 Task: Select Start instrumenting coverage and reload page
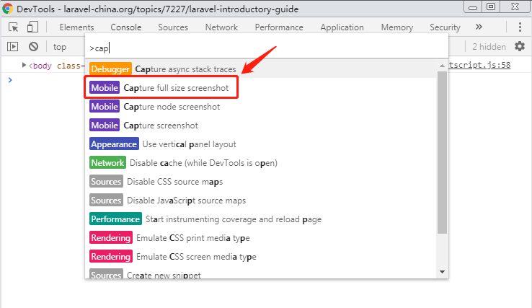pos(260,219)
